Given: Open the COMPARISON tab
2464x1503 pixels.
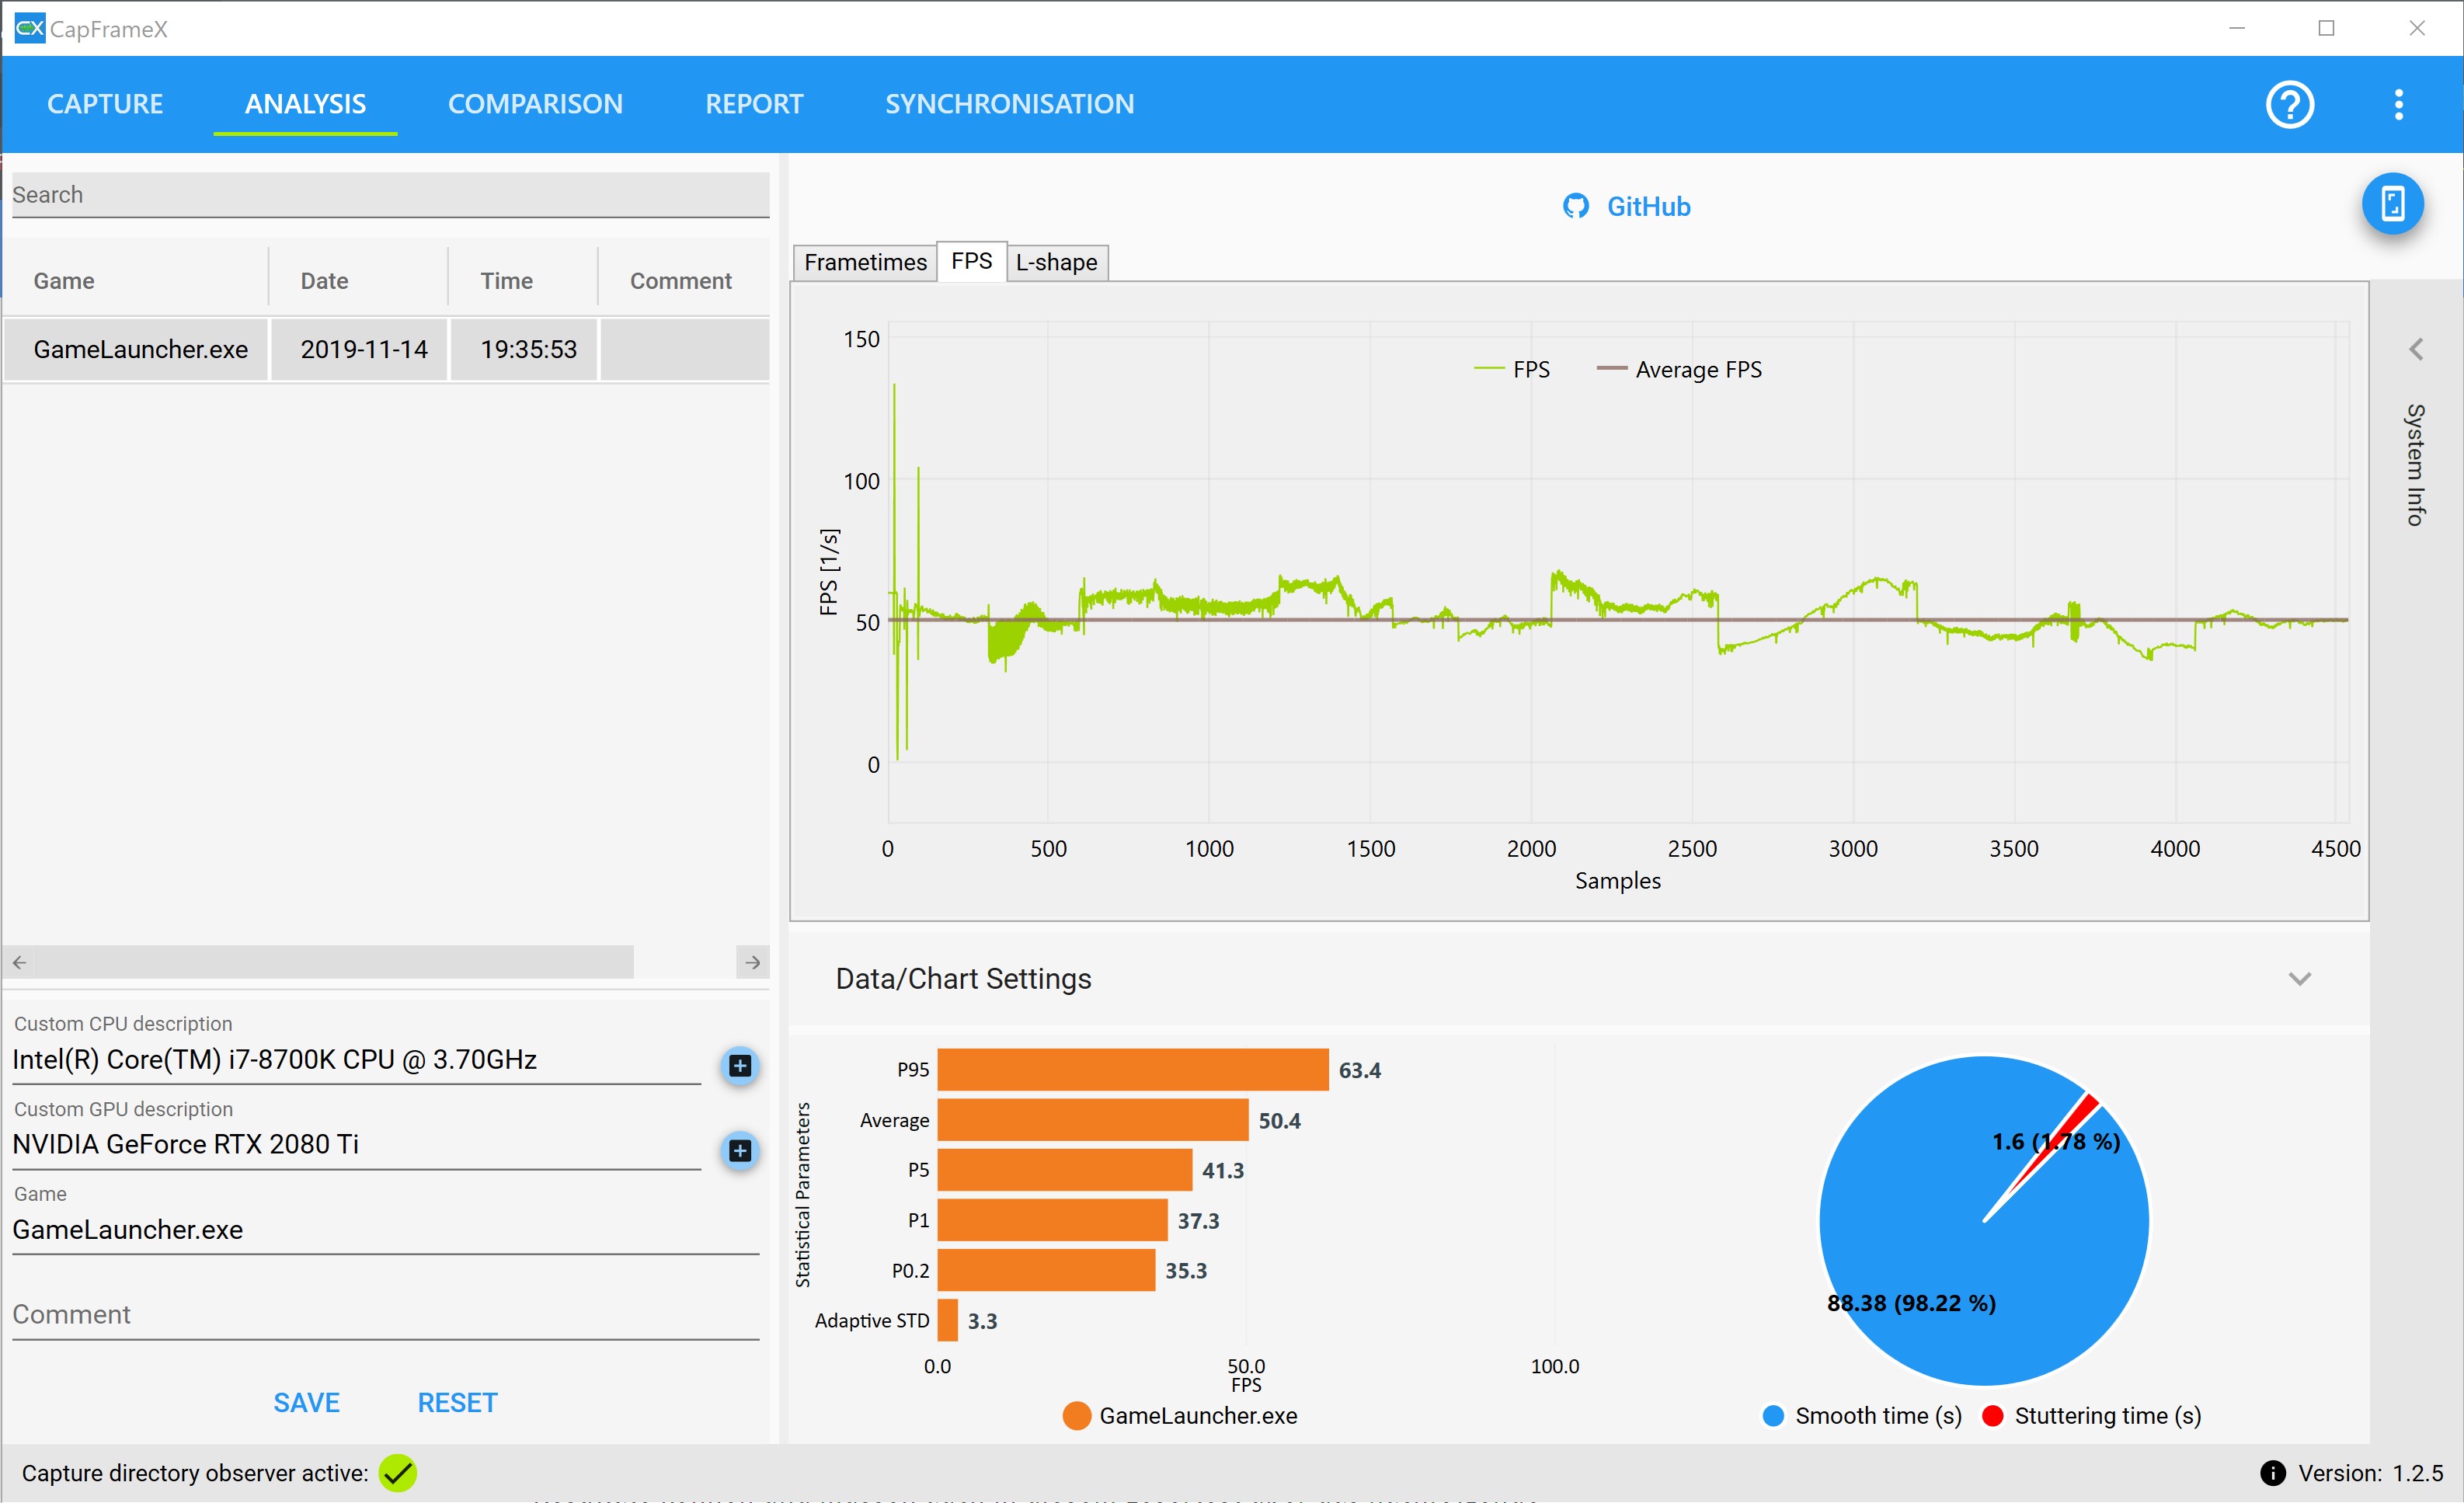Looking at the screenshot, I should 535,104.
